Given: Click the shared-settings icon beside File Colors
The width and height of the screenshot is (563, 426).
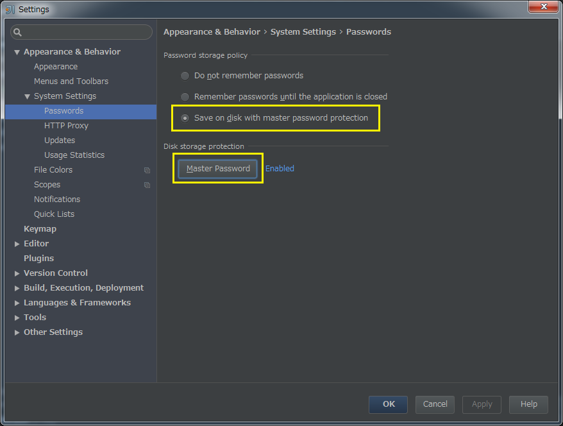Looking at the screenshot, I should point(147,169).
